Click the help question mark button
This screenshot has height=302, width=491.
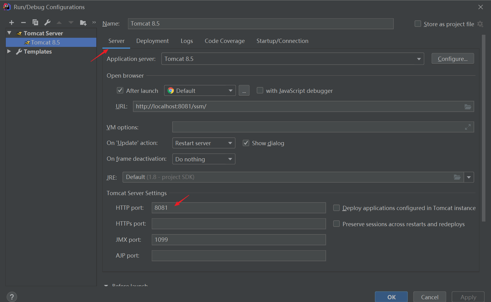12,297
